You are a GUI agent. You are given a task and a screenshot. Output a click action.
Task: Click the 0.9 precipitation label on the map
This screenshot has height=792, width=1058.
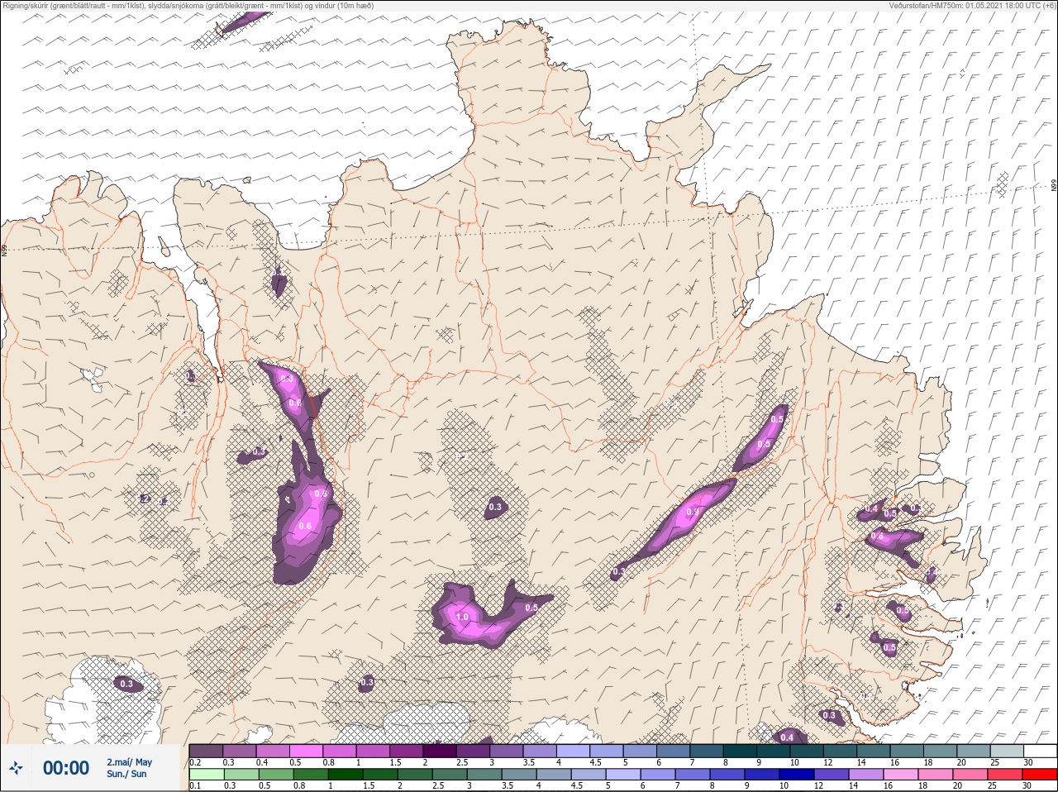693,513
